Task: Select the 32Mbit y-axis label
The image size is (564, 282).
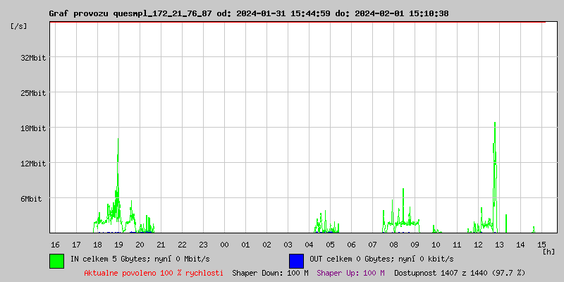Action: (33, 58)
